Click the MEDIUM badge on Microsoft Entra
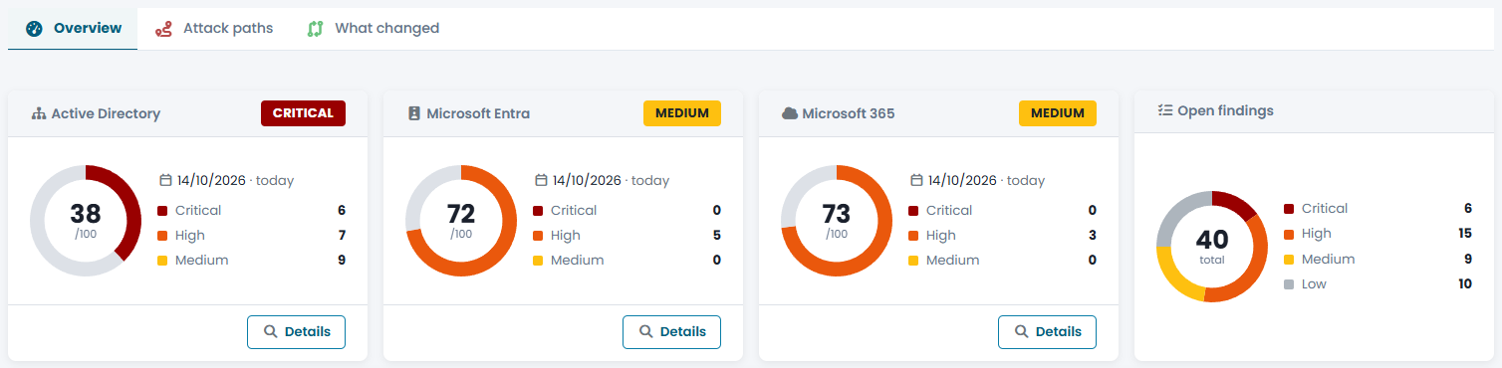Screen dimensions: 1502x368 coord(681,113)
